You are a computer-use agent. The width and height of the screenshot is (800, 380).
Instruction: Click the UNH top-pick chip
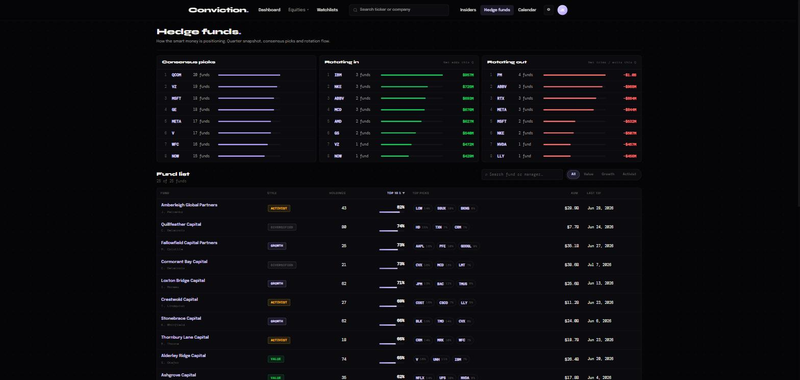coord(440,359)
